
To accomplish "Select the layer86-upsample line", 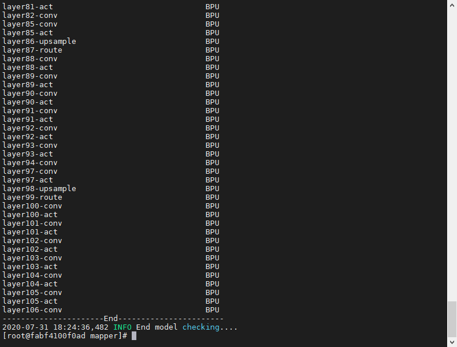I will [39, 42].
